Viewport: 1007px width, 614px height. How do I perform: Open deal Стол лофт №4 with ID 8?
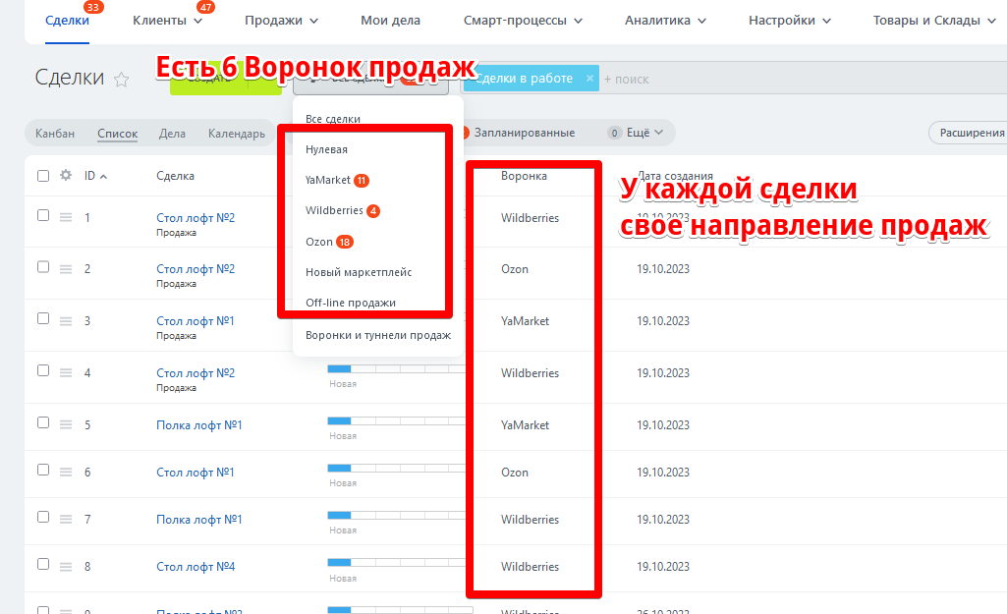[x=196, y=567]
